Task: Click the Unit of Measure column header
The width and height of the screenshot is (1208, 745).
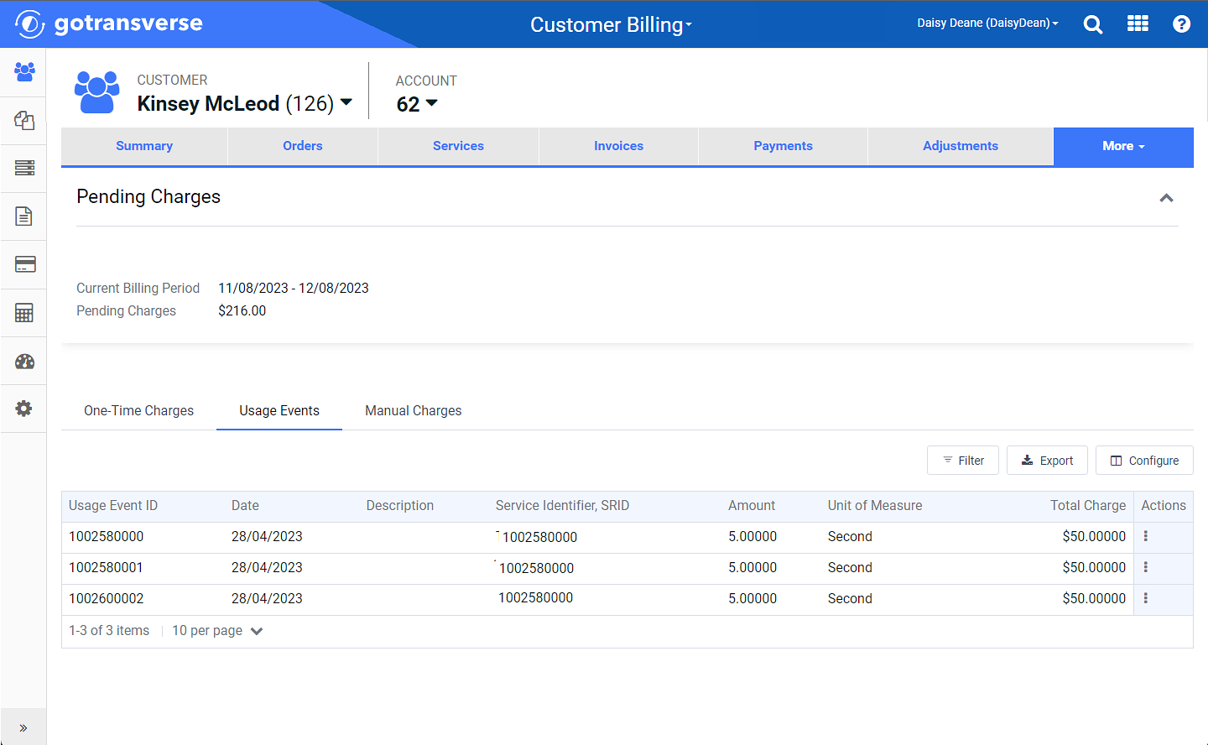Action: pyautogui.click(x=875, y=505)
